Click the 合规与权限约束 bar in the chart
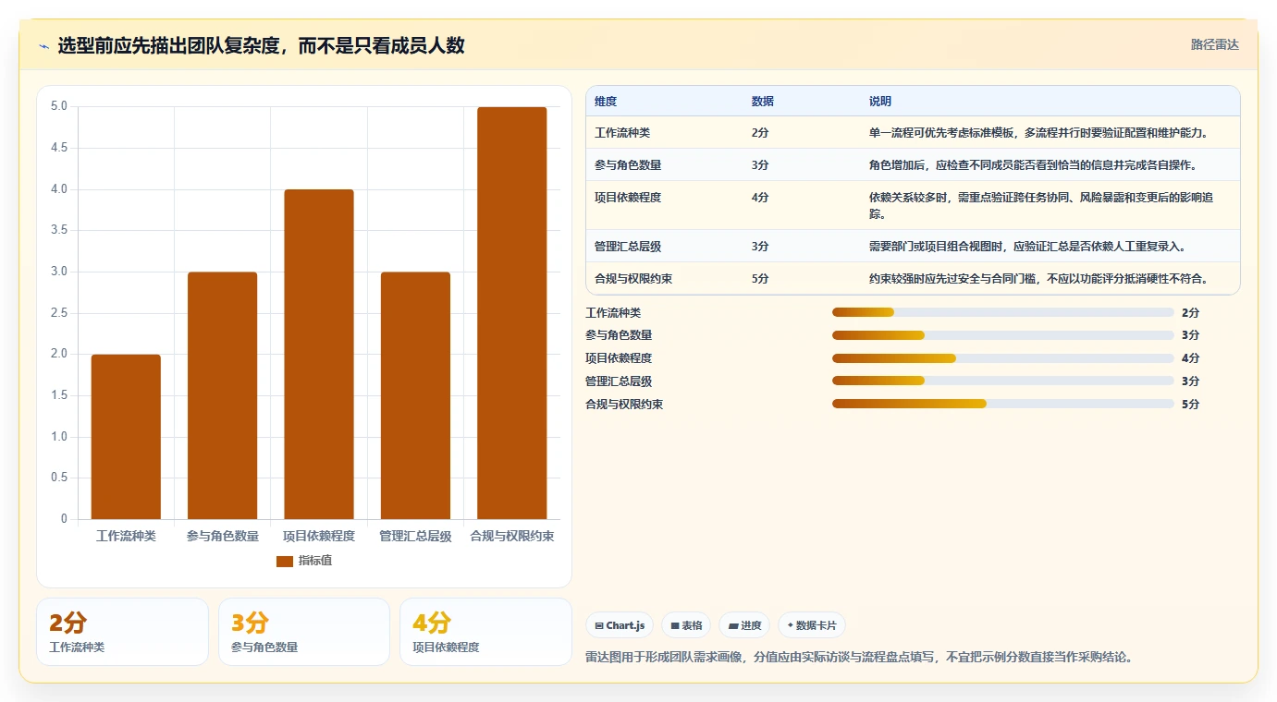Image resolution: width=1277 pixels, height=702 pixels. point(512,313)
